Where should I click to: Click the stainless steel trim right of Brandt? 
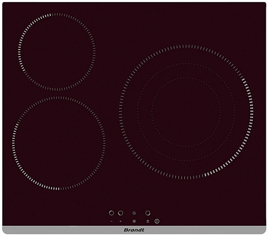(205, 230)
